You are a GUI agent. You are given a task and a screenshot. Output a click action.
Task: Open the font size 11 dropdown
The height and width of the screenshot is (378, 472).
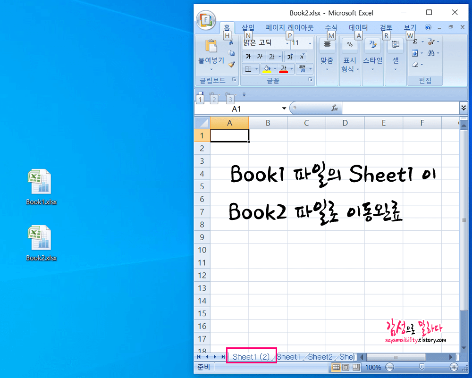click(x=310, y=43)
